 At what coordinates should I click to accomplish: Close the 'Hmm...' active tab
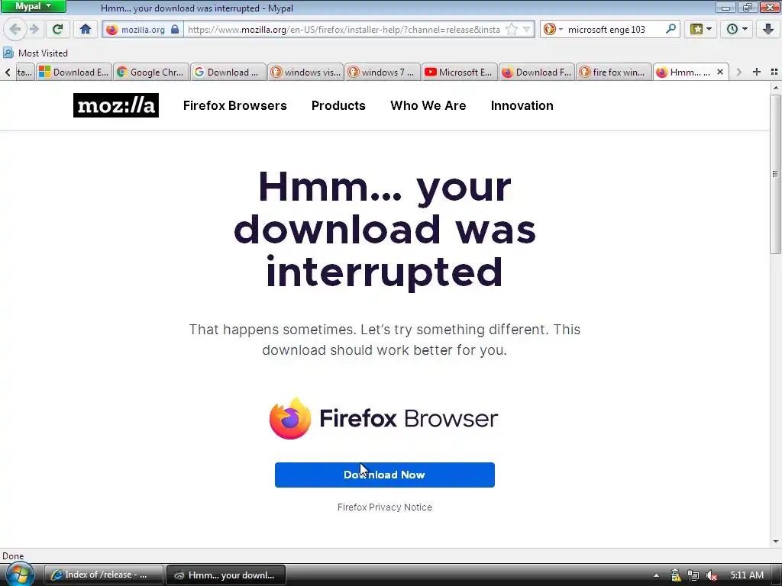coord(719,72)
